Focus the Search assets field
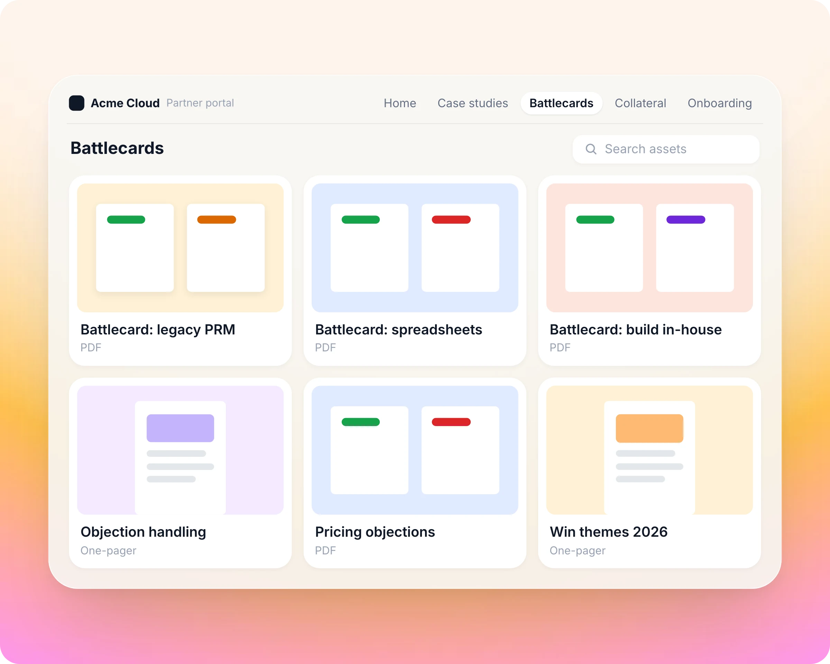The width and height of the screenshot is (830, 664). pos(666,149)
